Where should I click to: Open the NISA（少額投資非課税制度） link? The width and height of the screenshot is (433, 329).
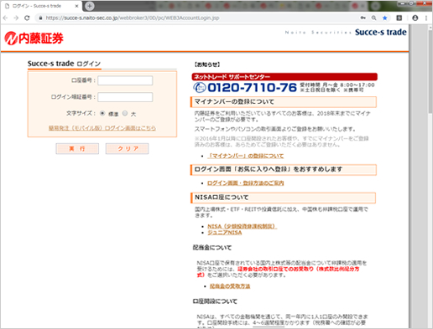(242, 226)
